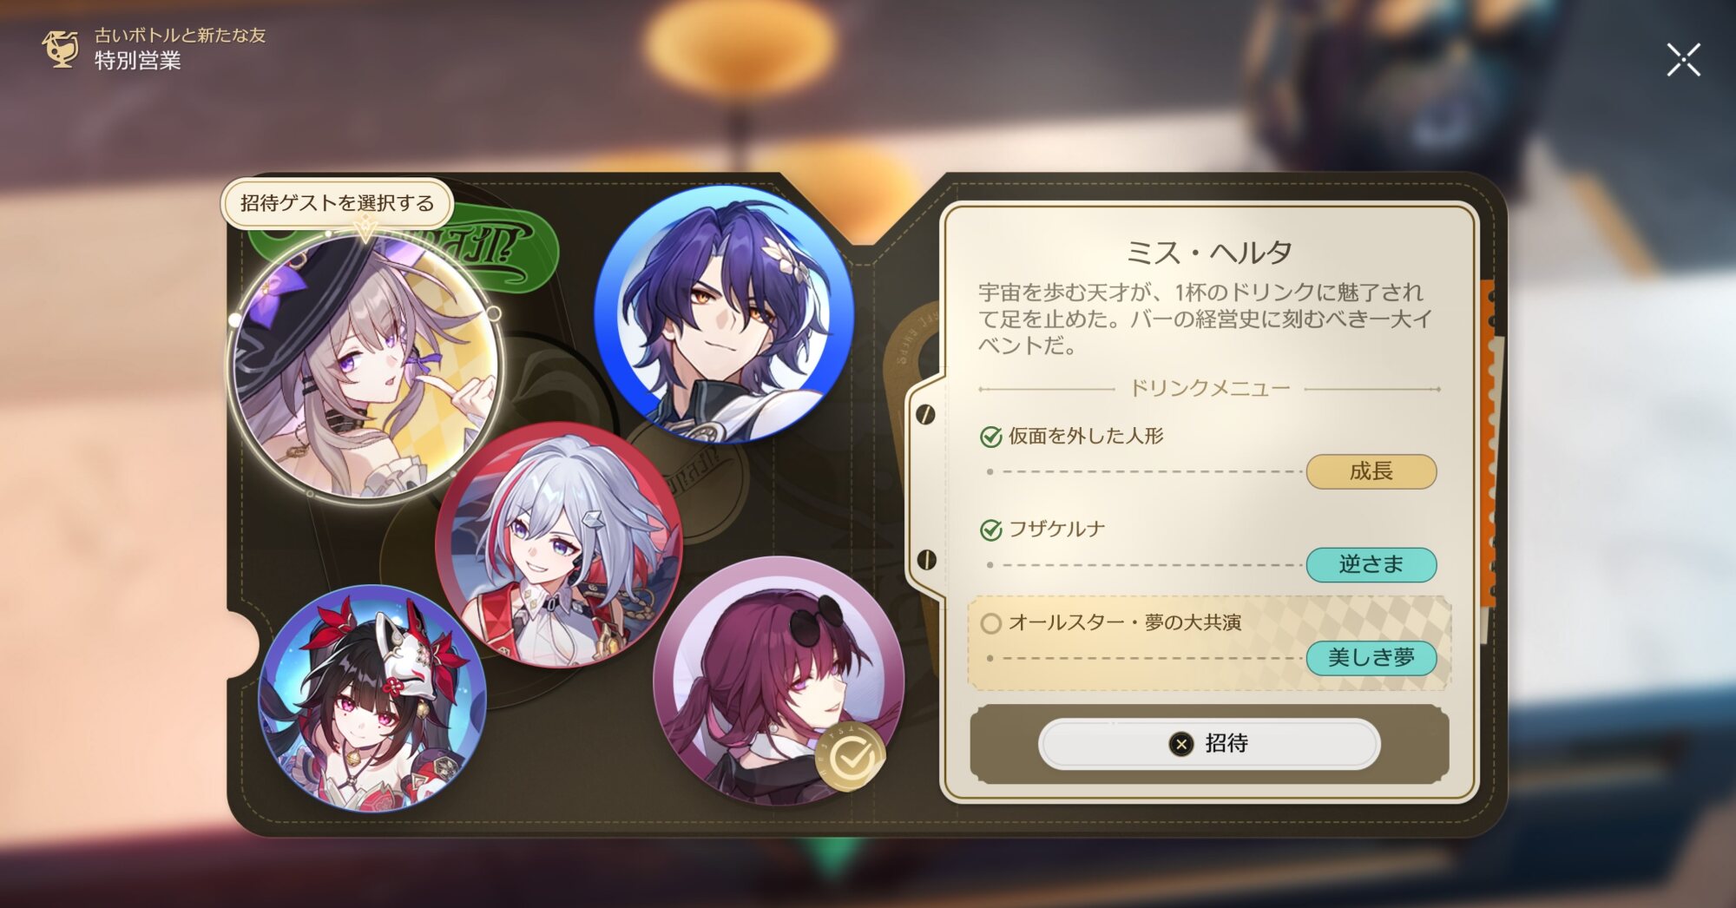Close the special business screen
This screenshot has height=908, width=1736.
[x=1683, y=60]
